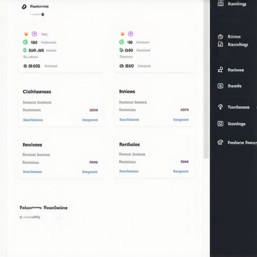The image size is (257, 257).
Task: Click the logo icon in the page header
Action: coord(24,7)
